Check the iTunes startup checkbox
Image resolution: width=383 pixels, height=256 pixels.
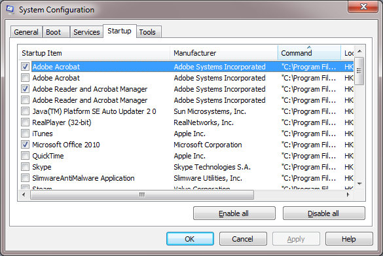(25, 134)
